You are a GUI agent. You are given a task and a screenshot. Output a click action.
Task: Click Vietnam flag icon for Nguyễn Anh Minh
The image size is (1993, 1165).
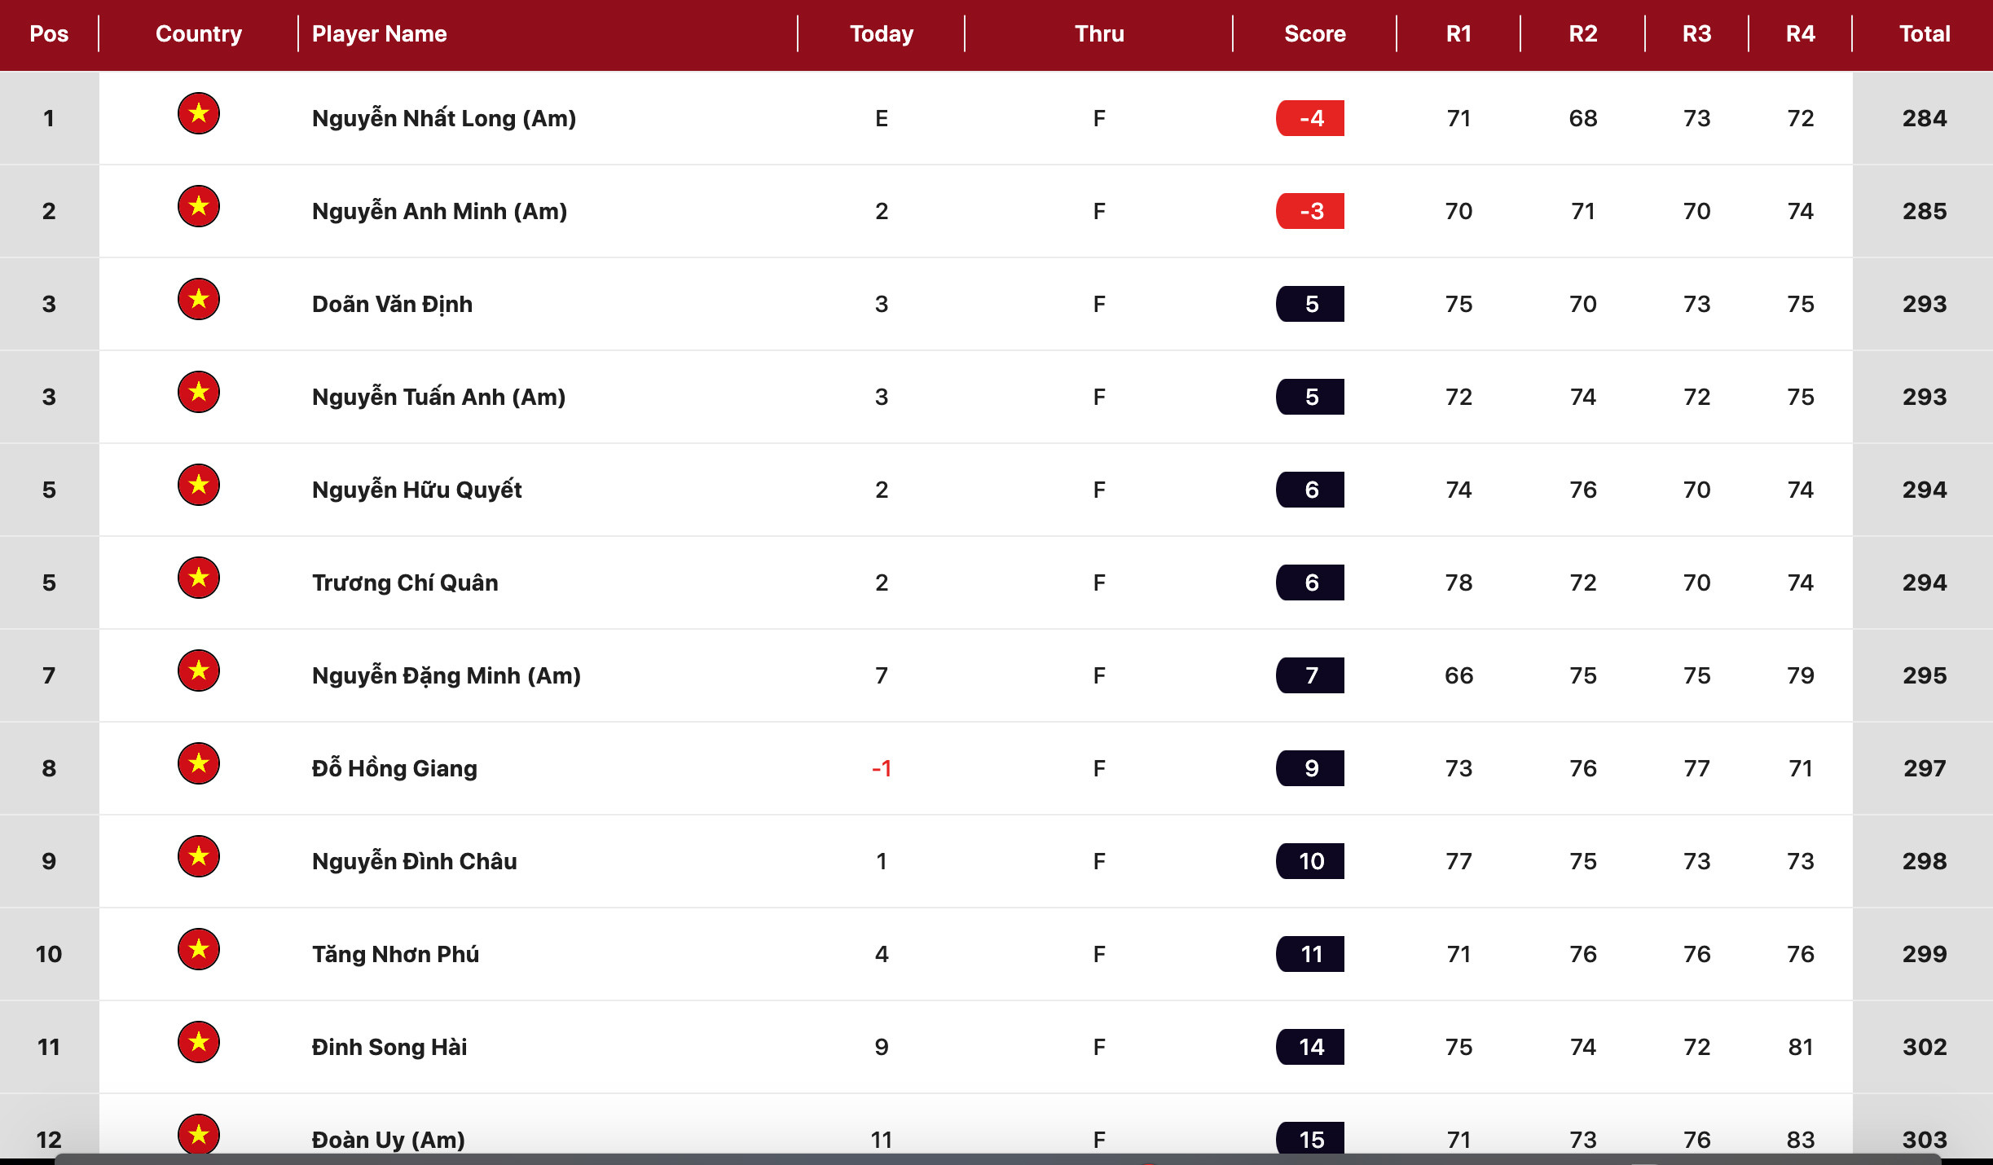(199, 207)
